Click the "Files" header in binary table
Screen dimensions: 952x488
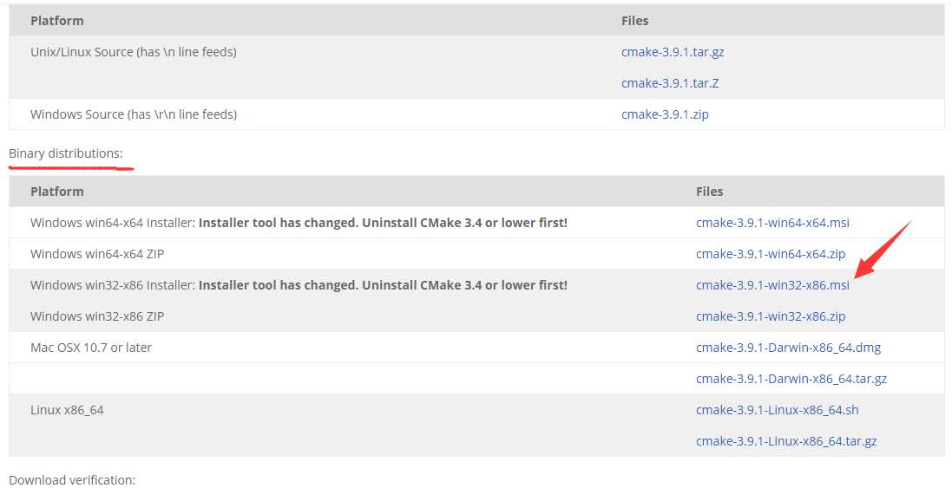(709, 192)
